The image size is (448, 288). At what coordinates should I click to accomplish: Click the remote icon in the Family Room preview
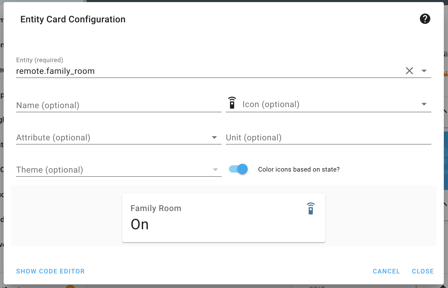[310, 208]
